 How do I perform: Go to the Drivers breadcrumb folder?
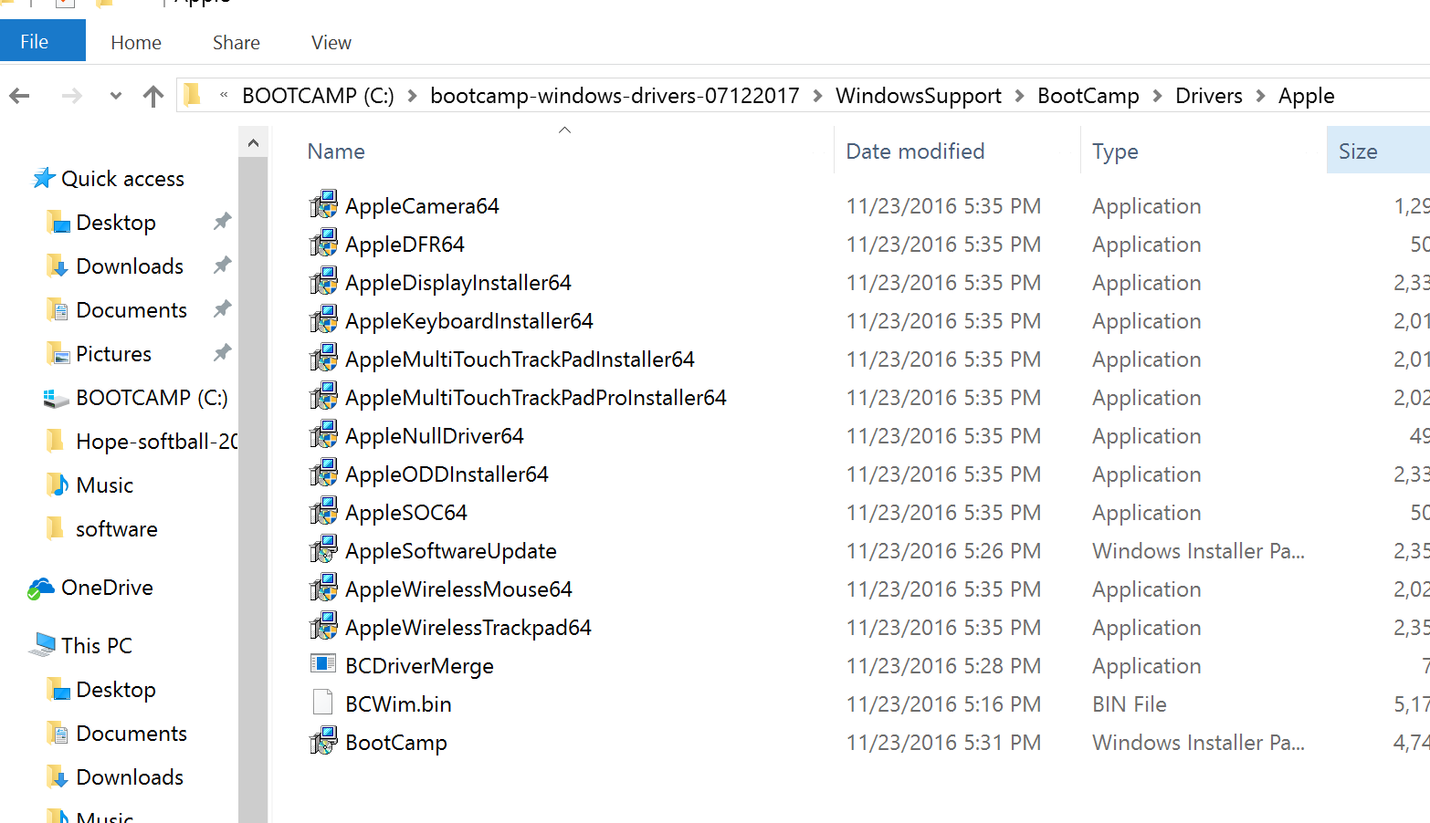pos(1208,96)
